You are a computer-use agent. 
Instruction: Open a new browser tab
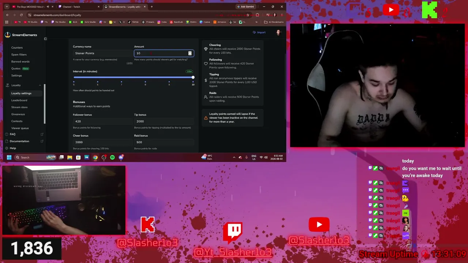point(152,7)
